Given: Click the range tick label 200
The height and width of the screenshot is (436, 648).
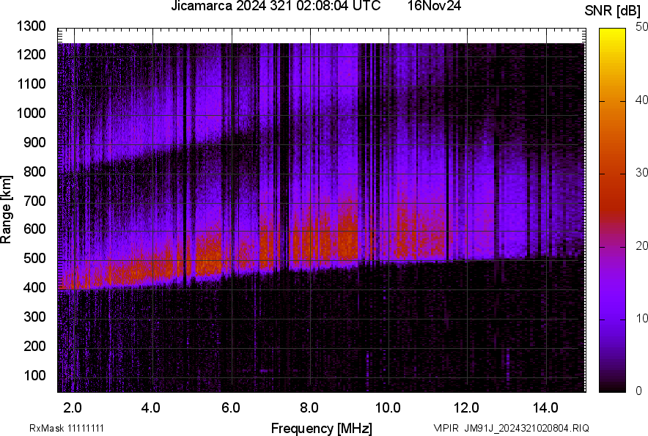Looking at the screenshot, I should click(34, 347).
